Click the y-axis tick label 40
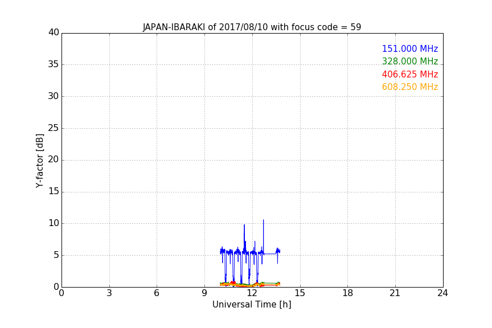Viewport: 492px width, 328px height. point(54,32)
